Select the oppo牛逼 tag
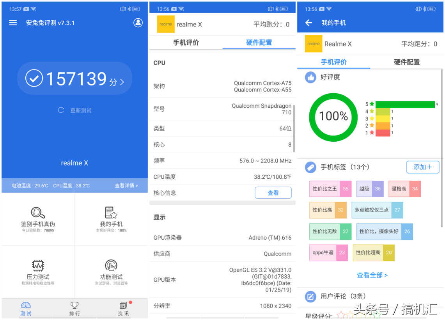 coord(328,253)
